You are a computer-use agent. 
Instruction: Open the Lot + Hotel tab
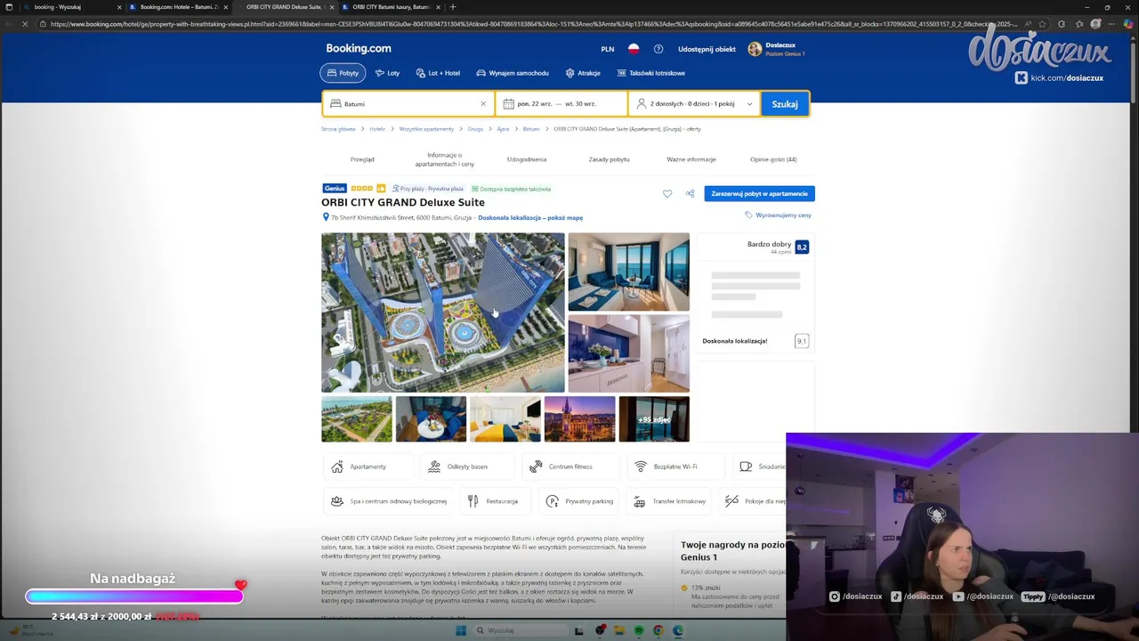pos(437,73)
